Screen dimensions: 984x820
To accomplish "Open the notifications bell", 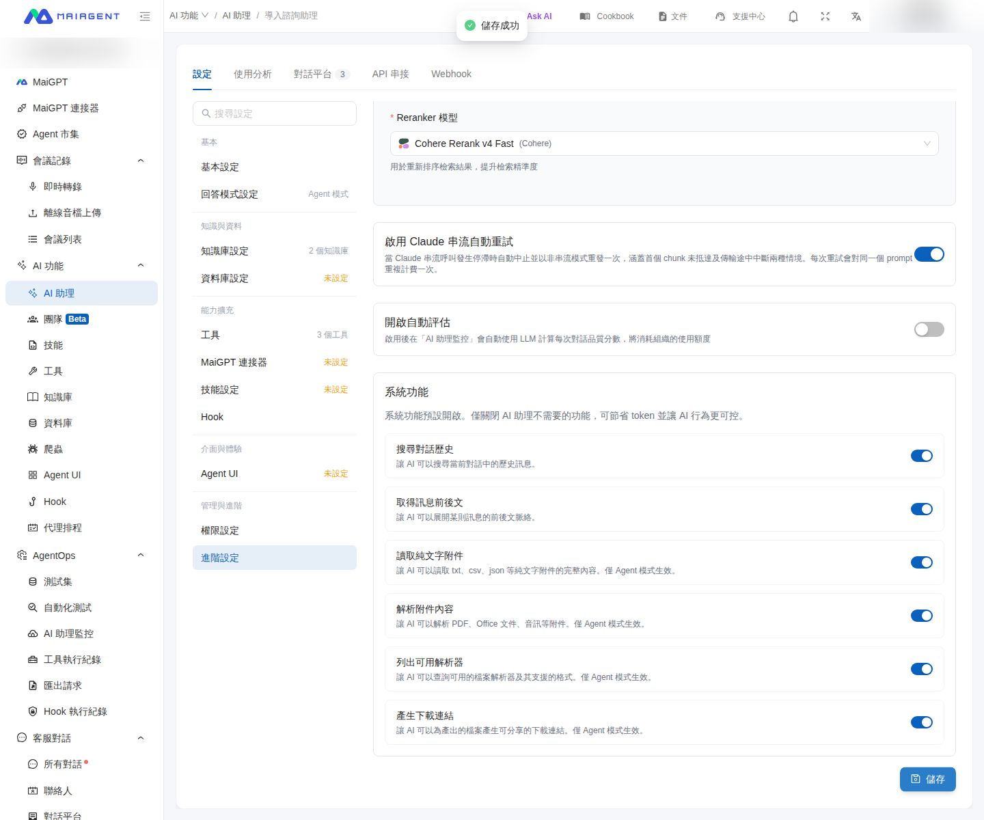I will click(793, 16).
